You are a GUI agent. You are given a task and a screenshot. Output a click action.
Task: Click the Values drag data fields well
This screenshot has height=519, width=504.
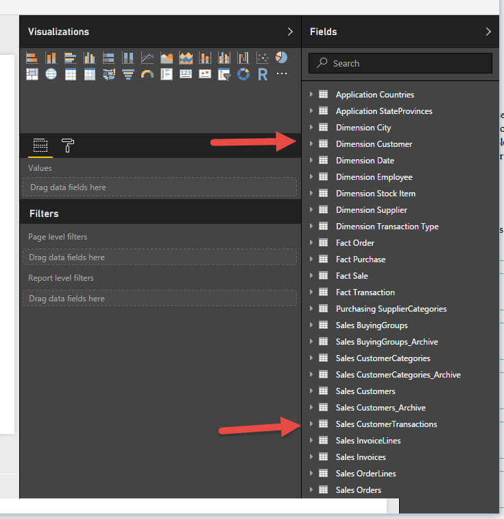(159, 187)
